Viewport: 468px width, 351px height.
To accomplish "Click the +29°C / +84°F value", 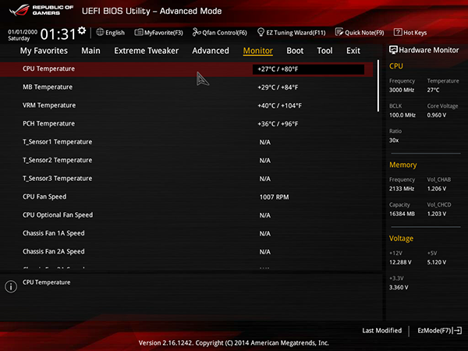I will tap(278, 87).
